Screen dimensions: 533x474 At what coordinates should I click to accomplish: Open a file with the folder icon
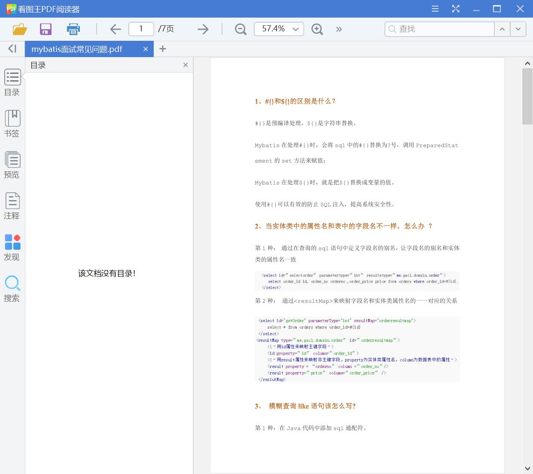[x=20, y=29]
